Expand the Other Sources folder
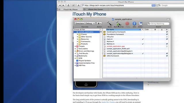184x103 pixels. pos(78,37)
